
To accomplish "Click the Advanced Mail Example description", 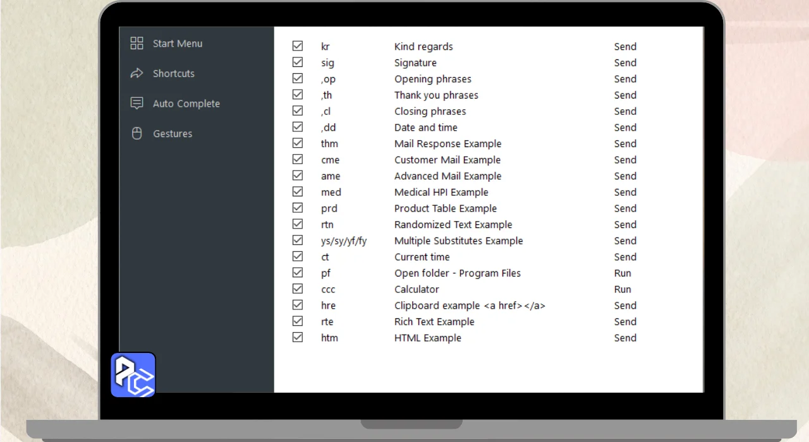I will tap(448, 176).
